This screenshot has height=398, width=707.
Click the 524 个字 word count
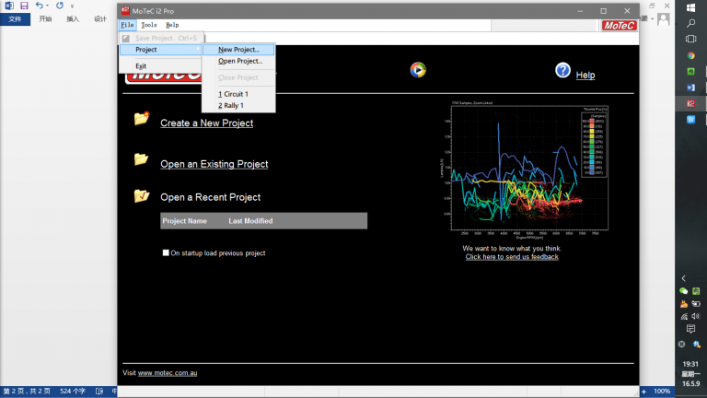[x=73, y=392]
